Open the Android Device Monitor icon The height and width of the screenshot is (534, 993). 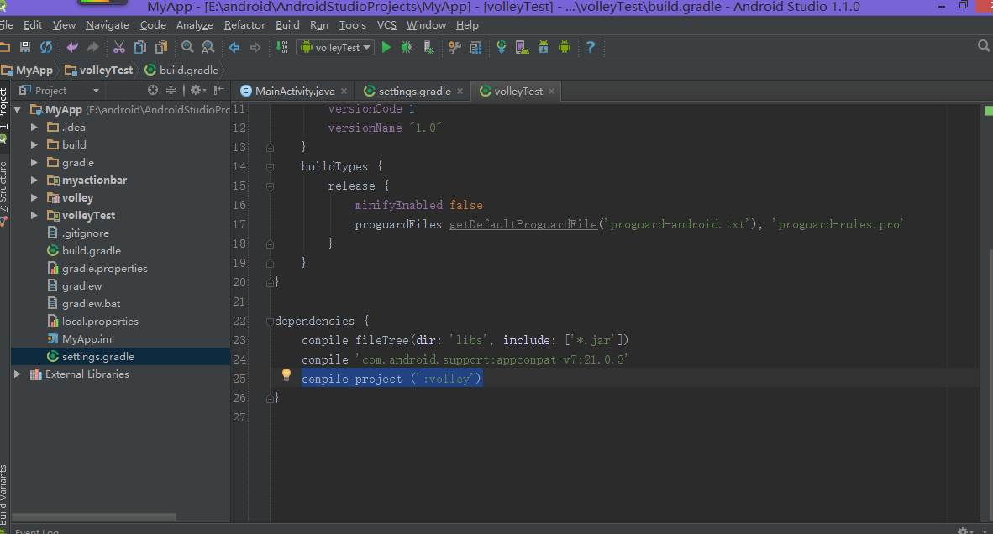565,48
